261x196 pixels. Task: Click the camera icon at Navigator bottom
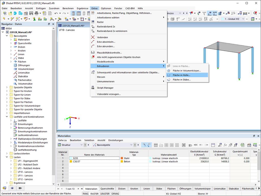tap(20, 188)
